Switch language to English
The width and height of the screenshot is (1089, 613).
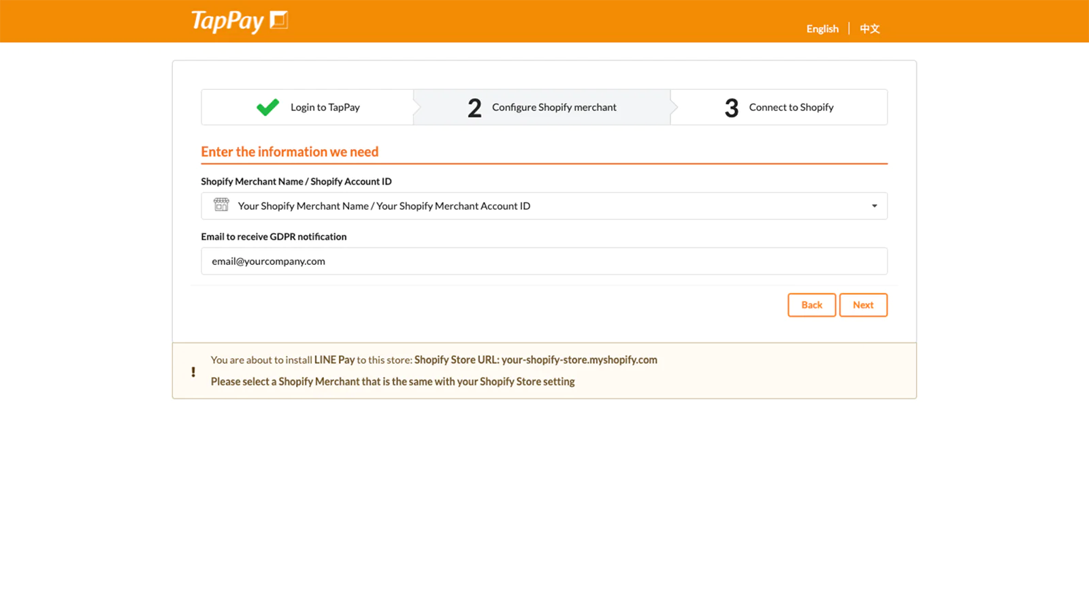pos(822,29)
